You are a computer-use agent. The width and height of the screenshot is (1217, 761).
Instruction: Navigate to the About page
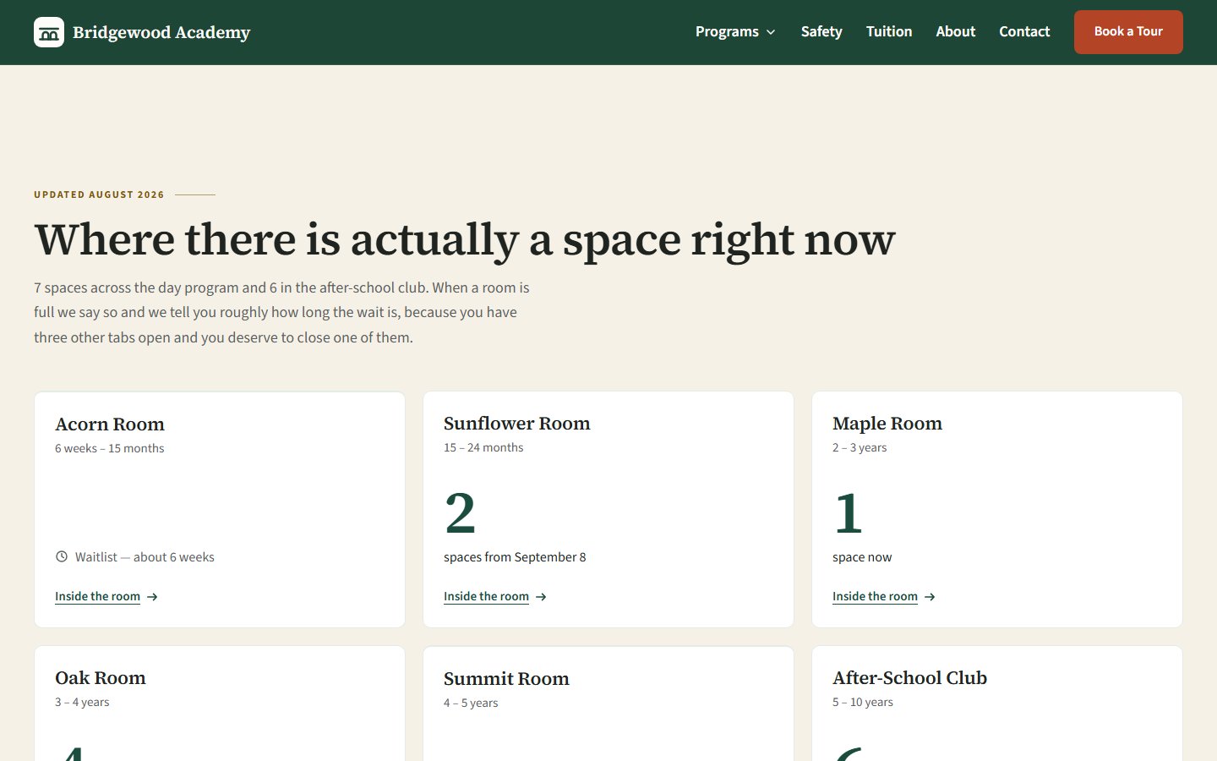(956, 31)
